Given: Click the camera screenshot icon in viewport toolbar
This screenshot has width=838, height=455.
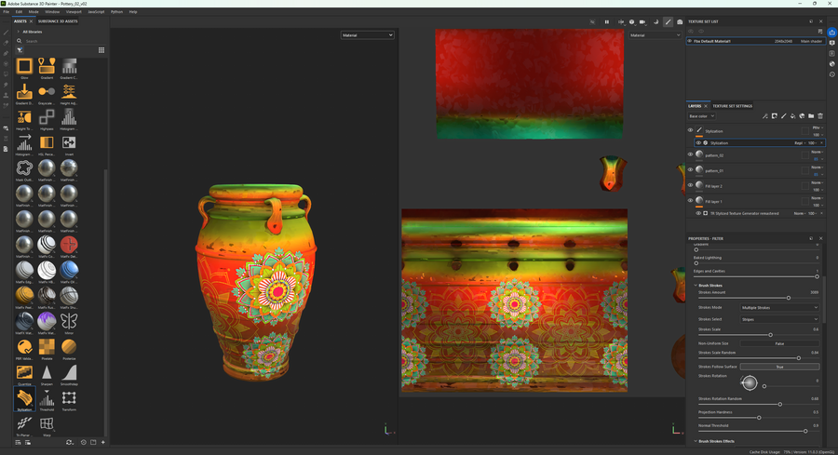Looking at the screenshot, I should (680, 21).
